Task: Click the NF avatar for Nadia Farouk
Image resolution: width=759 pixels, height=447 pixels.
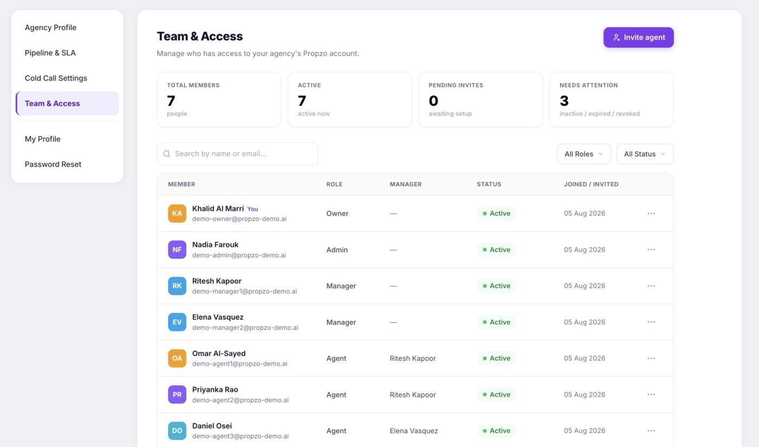Action: [x=177, y=250]
